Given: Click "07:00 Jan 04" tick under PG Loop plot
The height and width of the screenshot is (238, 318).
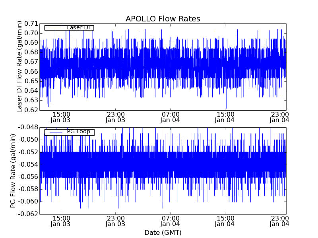Looking at the screenshot, I should pos(170,221).
